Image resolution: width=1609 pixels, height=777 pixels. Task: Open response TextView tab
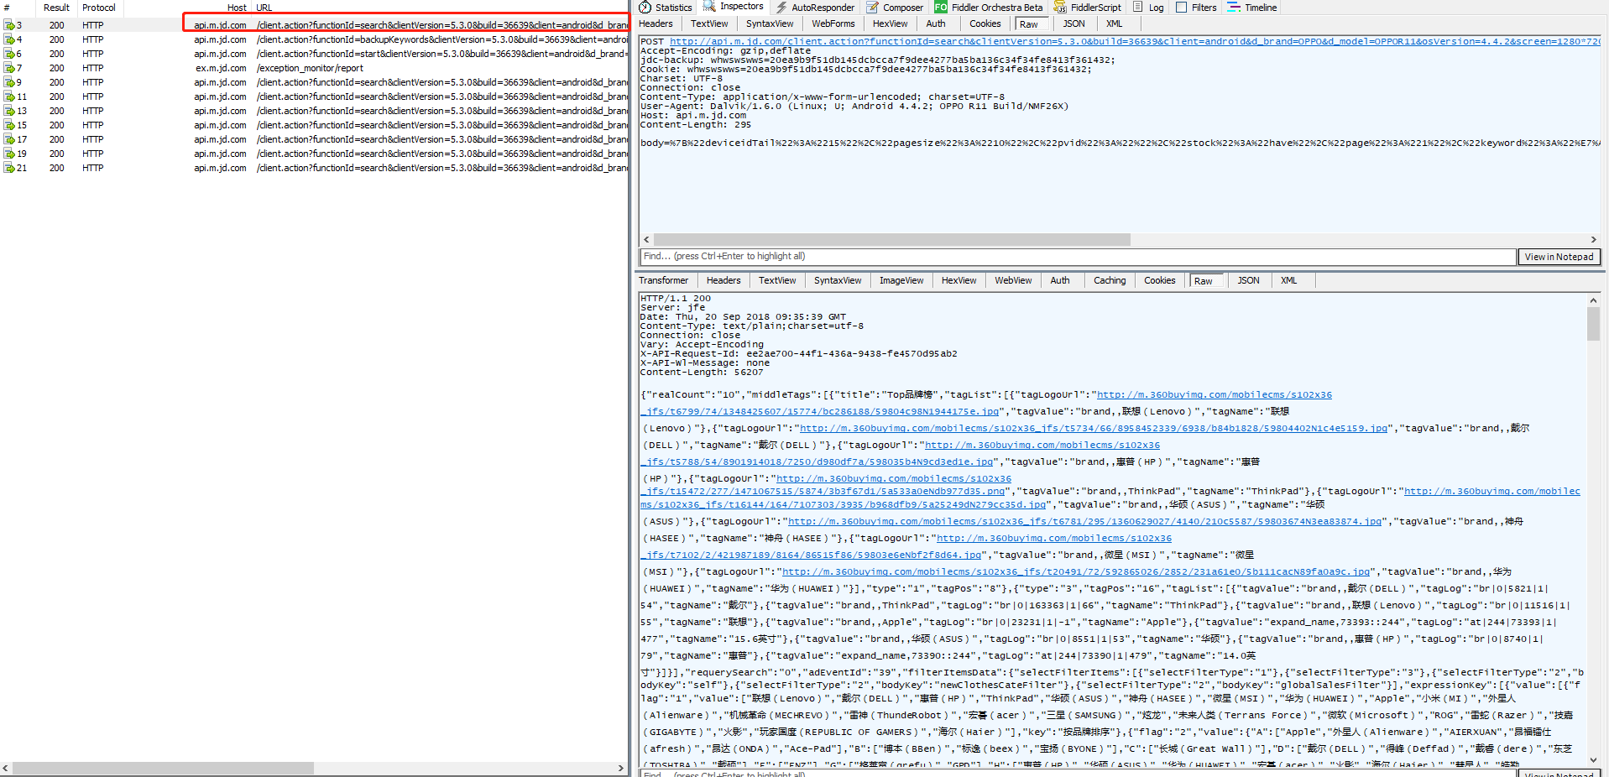pos(777,280)
